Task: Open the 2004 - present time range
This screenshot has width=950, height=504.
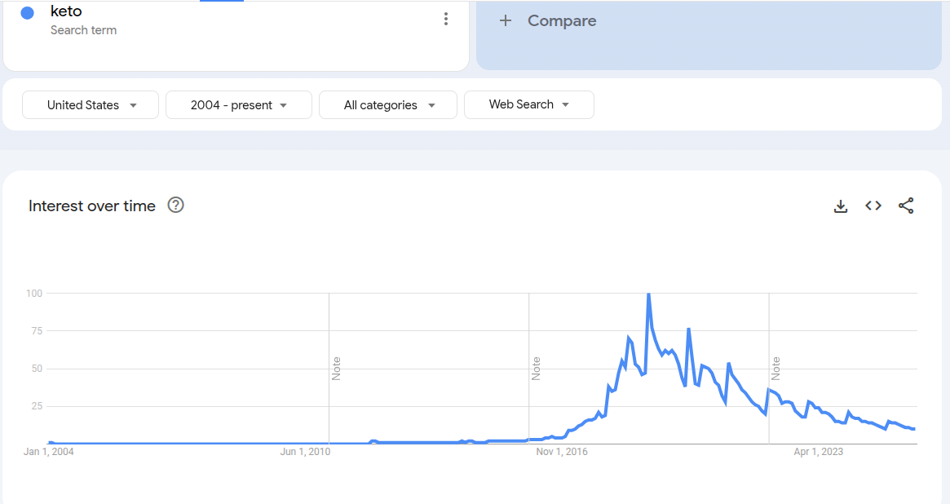Action: pyautogui.click(x=238, y=105)
